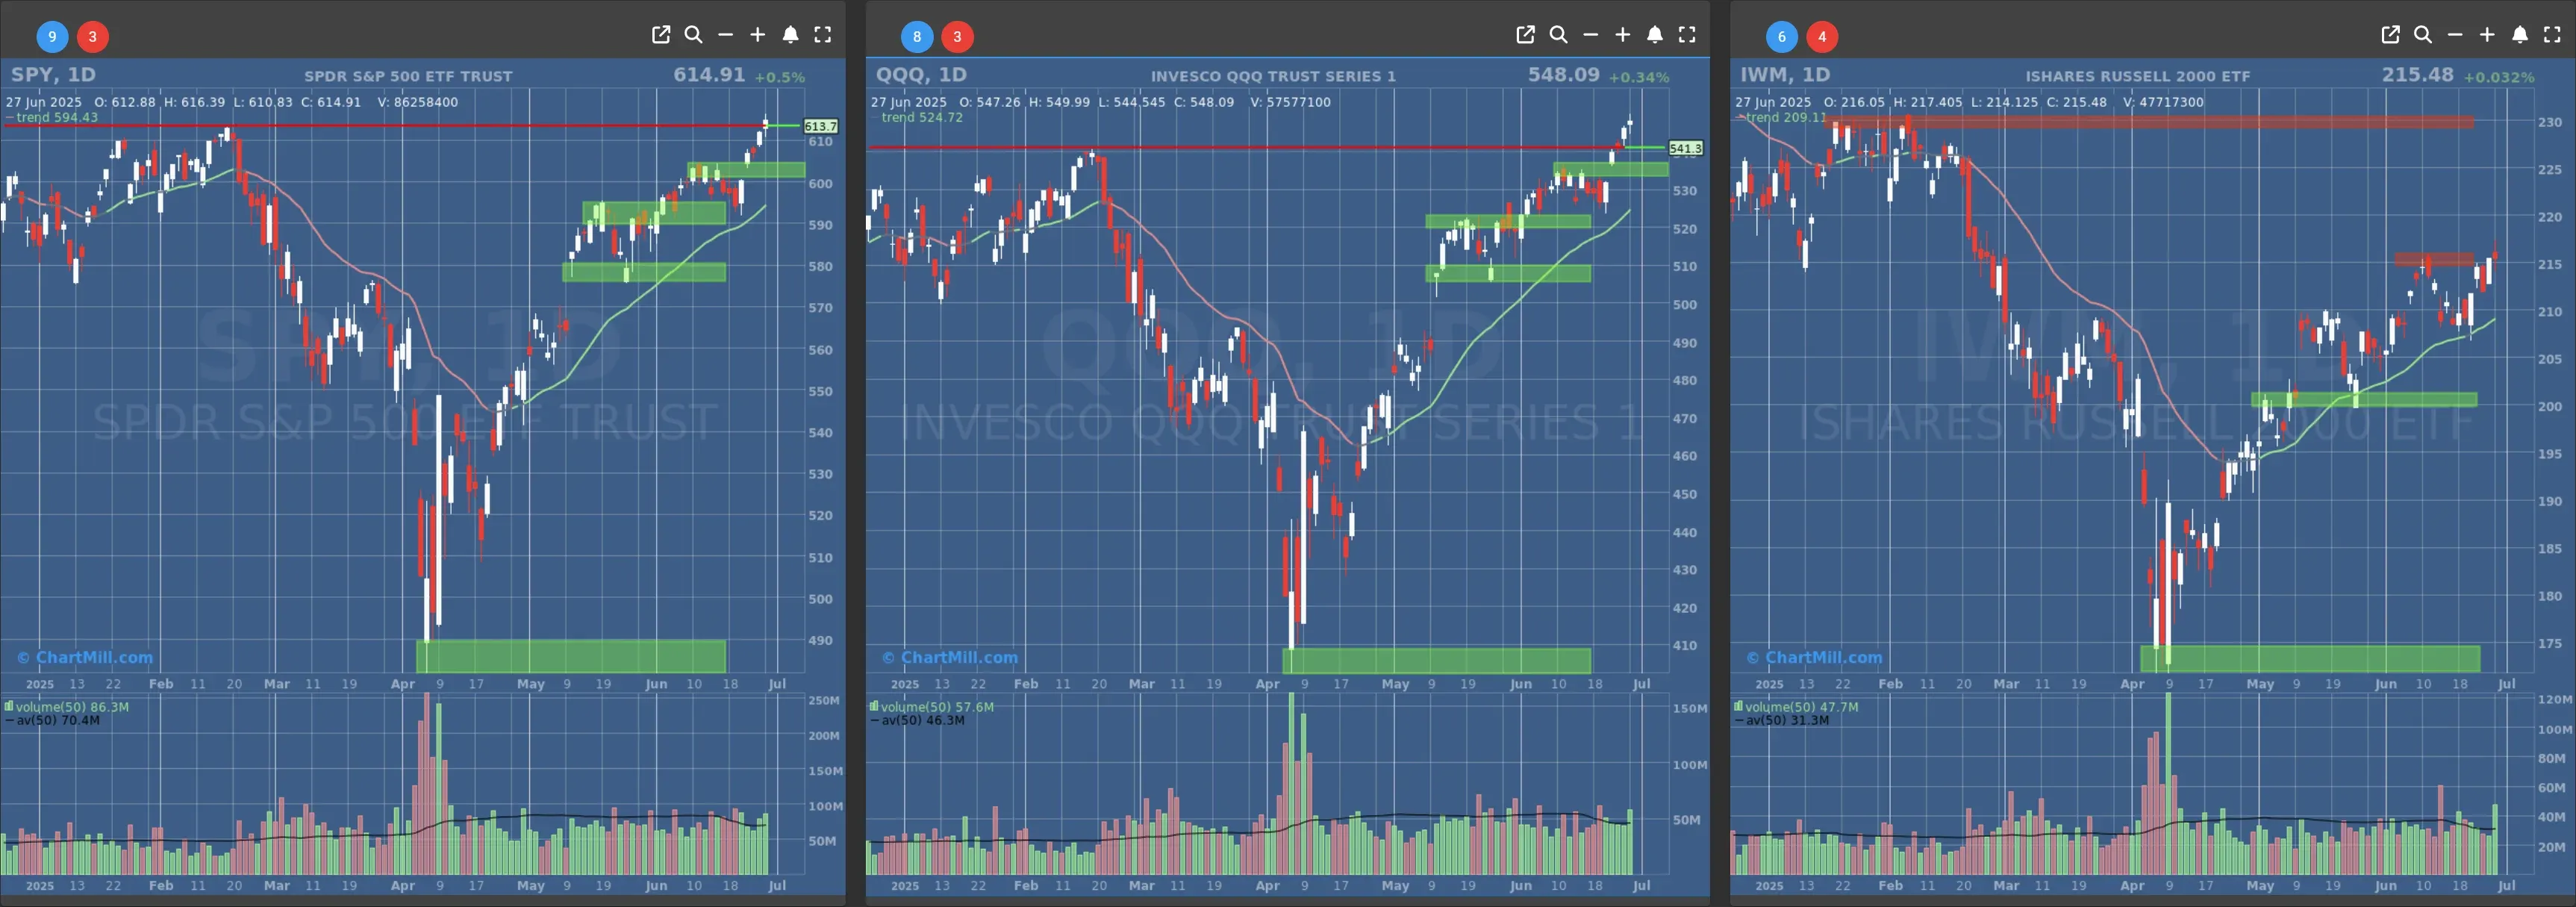
Task: Click SPY volume(50) 86.3M legend
Action: tap(67, 707)
